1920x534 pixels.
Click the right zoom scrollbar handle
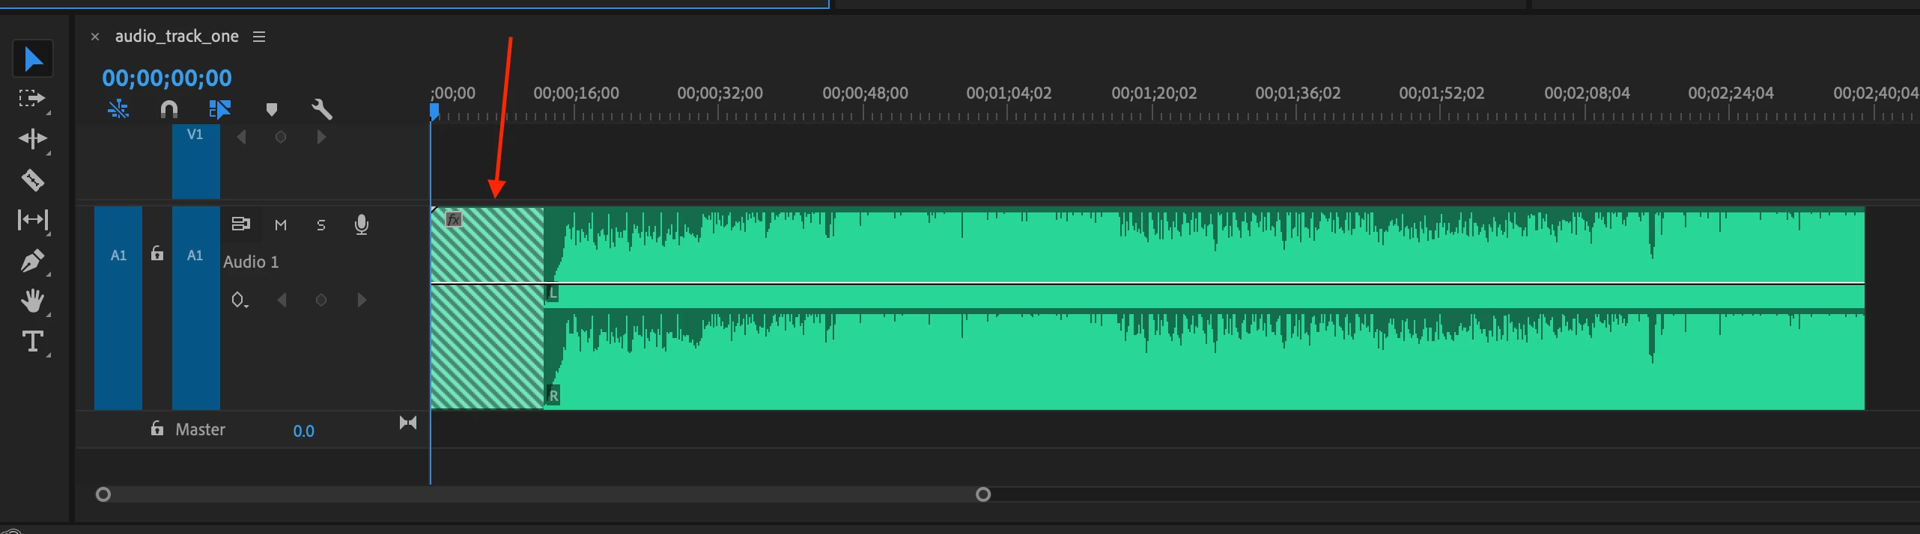983,494
